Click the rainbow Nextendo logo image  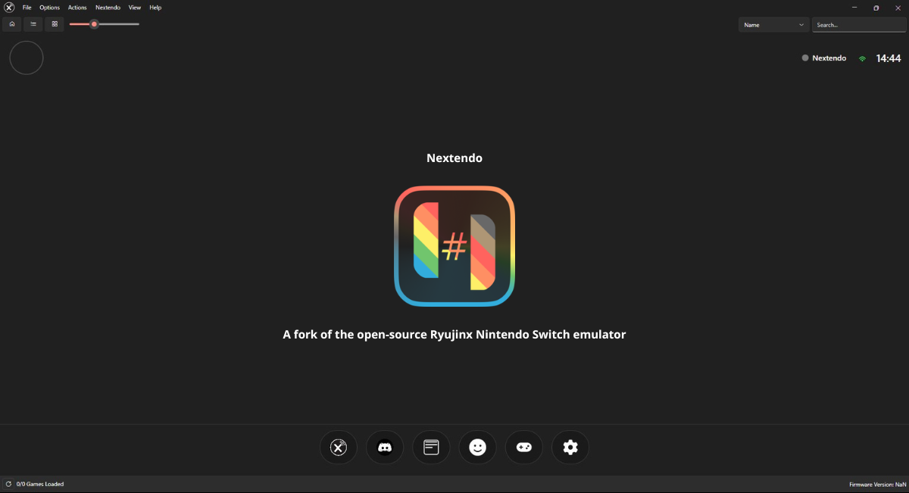tap(454, 246)
